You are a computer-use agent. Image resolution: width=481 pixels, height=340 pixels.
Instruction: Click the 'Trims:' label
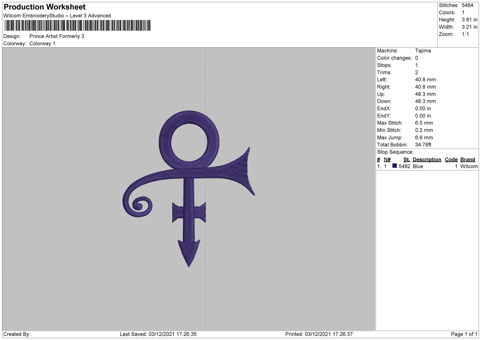tap(384, 72)
